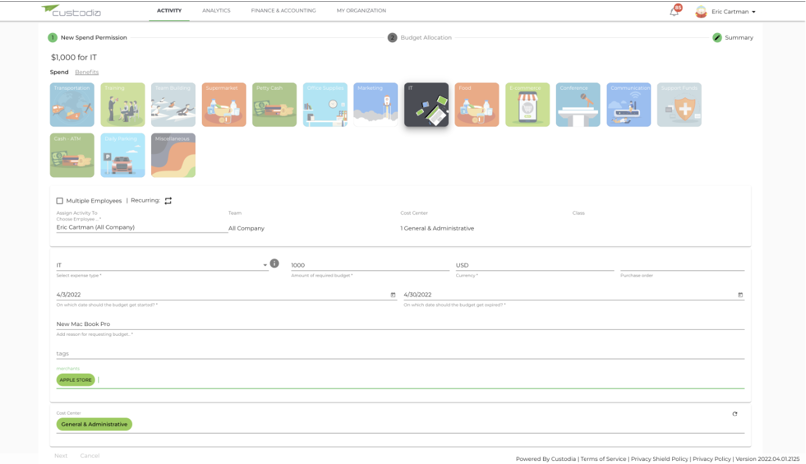The width and height of the screenshot is (806, 464).
Task: Select the Communication category tile
Action: [629, 105]
